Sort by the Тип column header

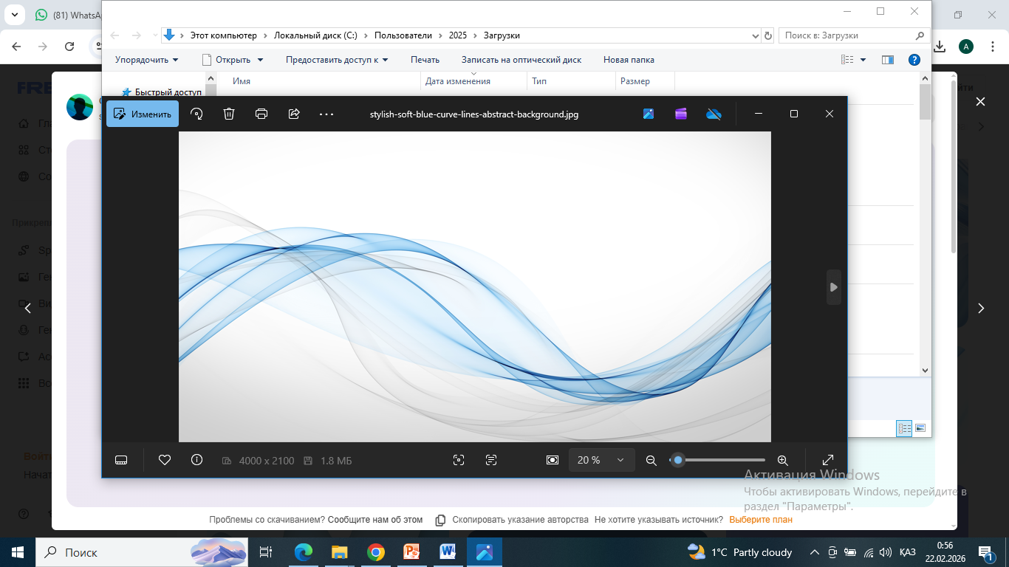pos(572,81)
